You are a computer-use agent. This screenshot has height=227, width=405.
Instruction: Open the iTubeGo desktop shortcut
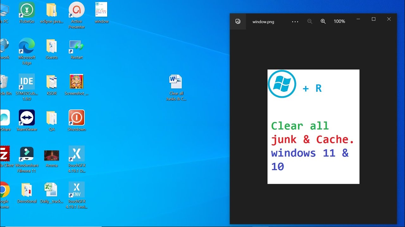click(x=27, y=13)
